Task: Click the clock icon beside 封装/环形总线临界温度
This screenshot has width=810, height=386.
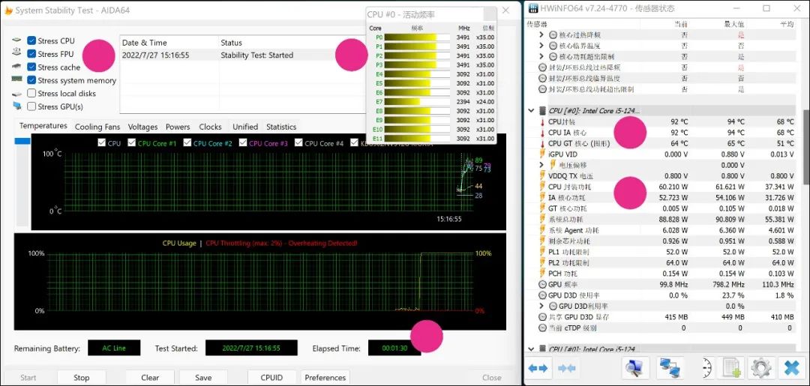Action: (542, 79)
